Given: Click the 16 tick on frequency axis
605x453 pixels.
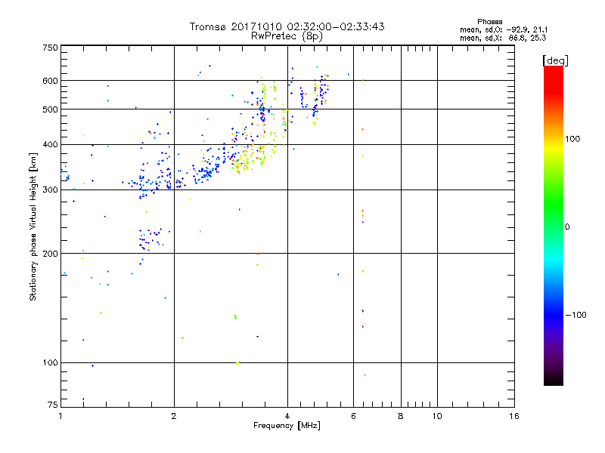Looking at the screenshot, I should tap(513, 417).
